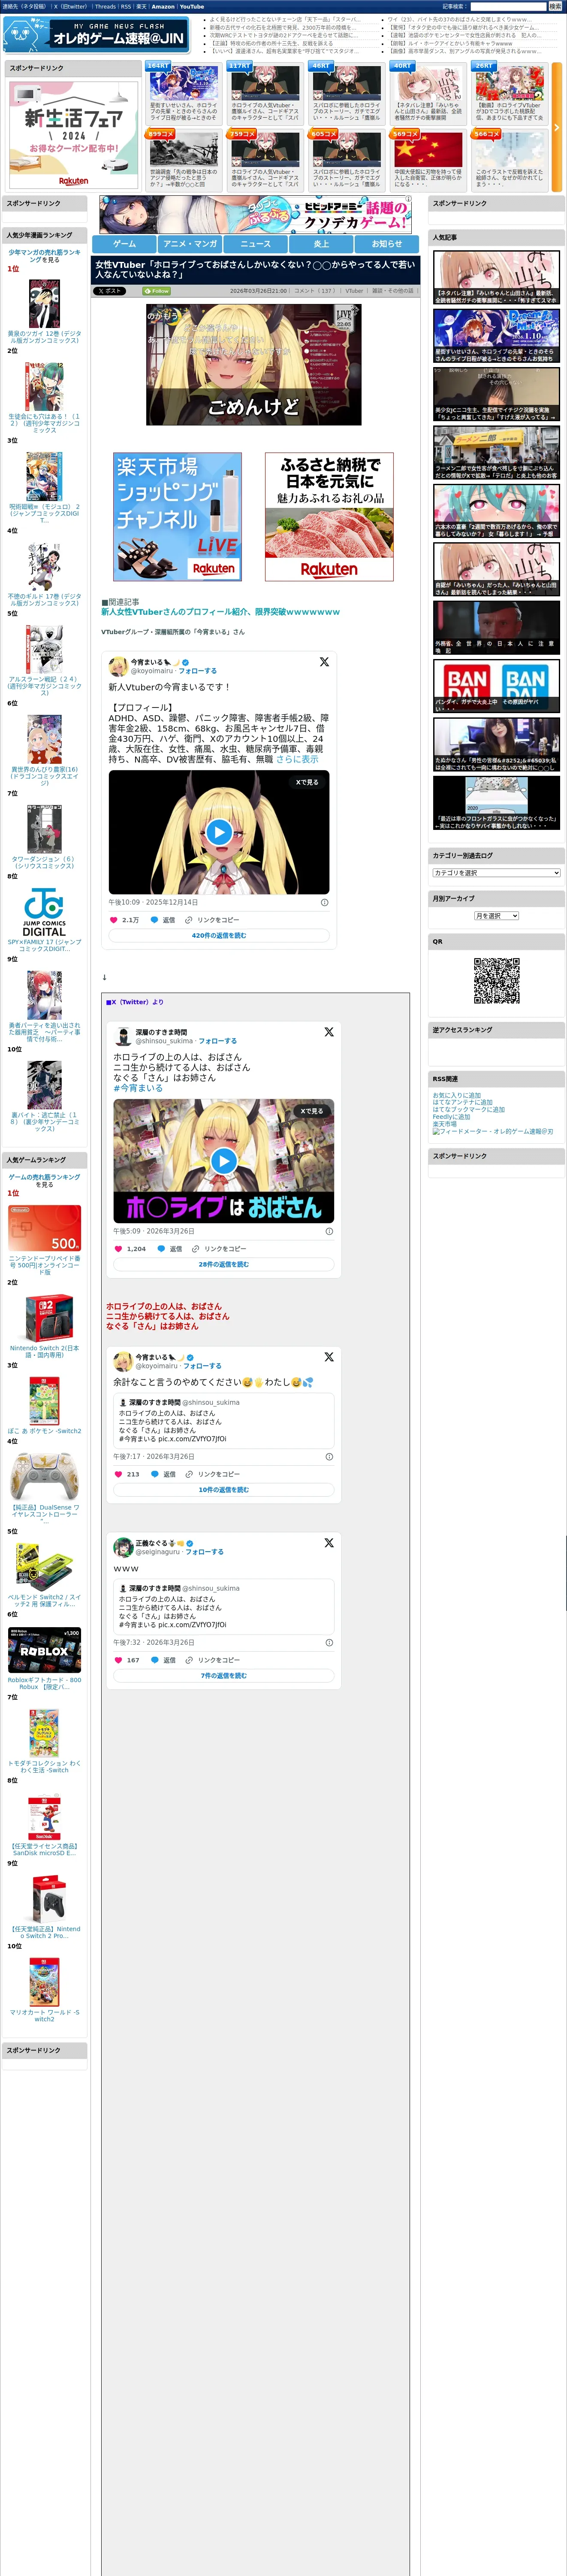Click the green Follow button under headline

click(156, 291)
